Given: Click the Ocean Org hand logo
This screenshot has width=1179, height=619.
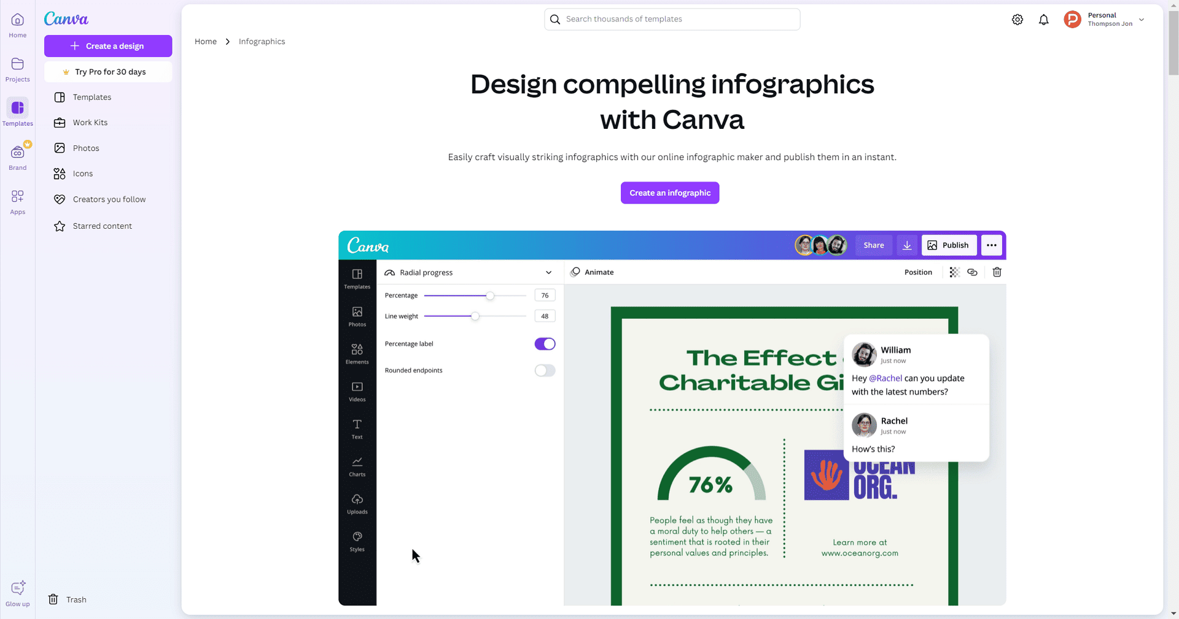Looking at the screenshot, I should tap(827, 475).
